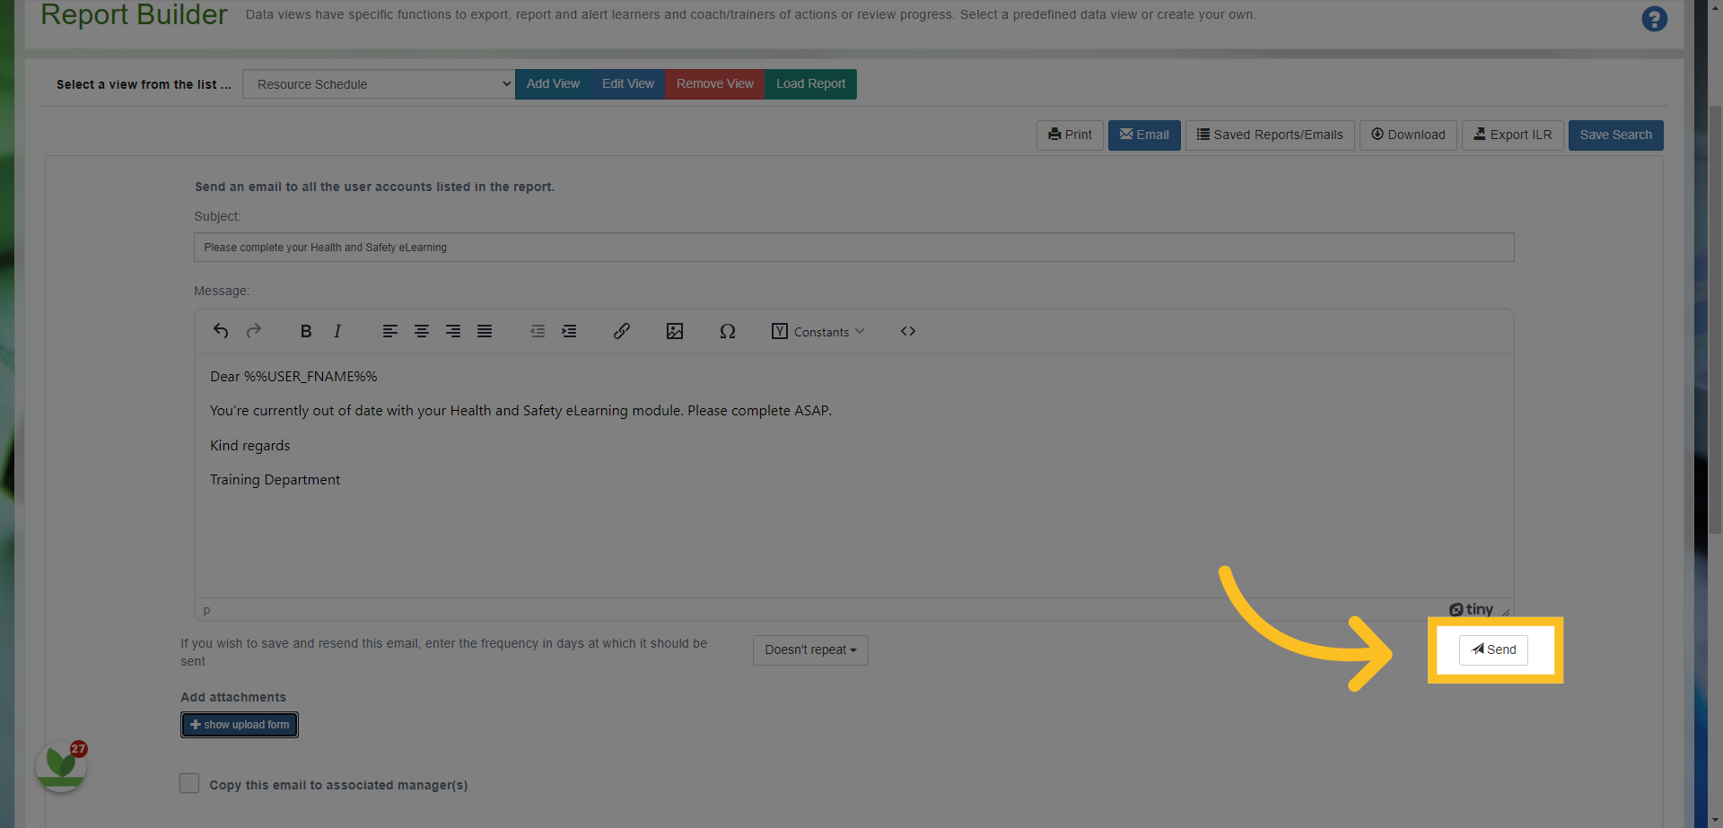This screenshot has width=1723, height=828.
Task: Click the page vertical scrollbar thumb
Action: (x=1715, y=318)
